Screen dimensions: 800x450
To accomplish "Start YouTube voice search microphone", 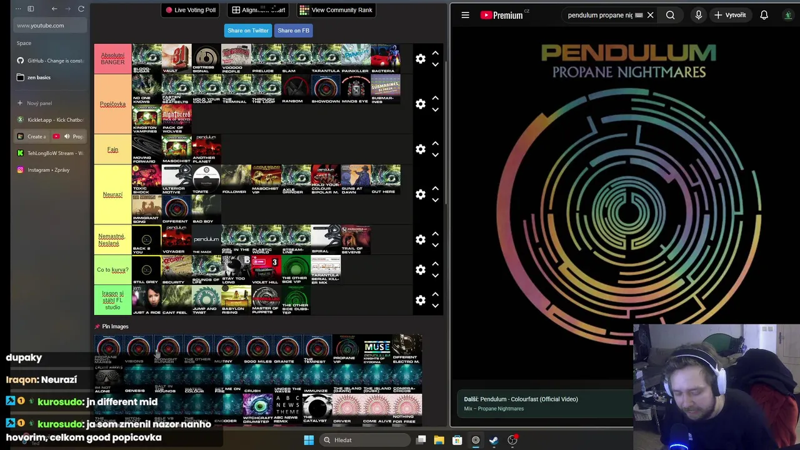I will click(698, 15).
